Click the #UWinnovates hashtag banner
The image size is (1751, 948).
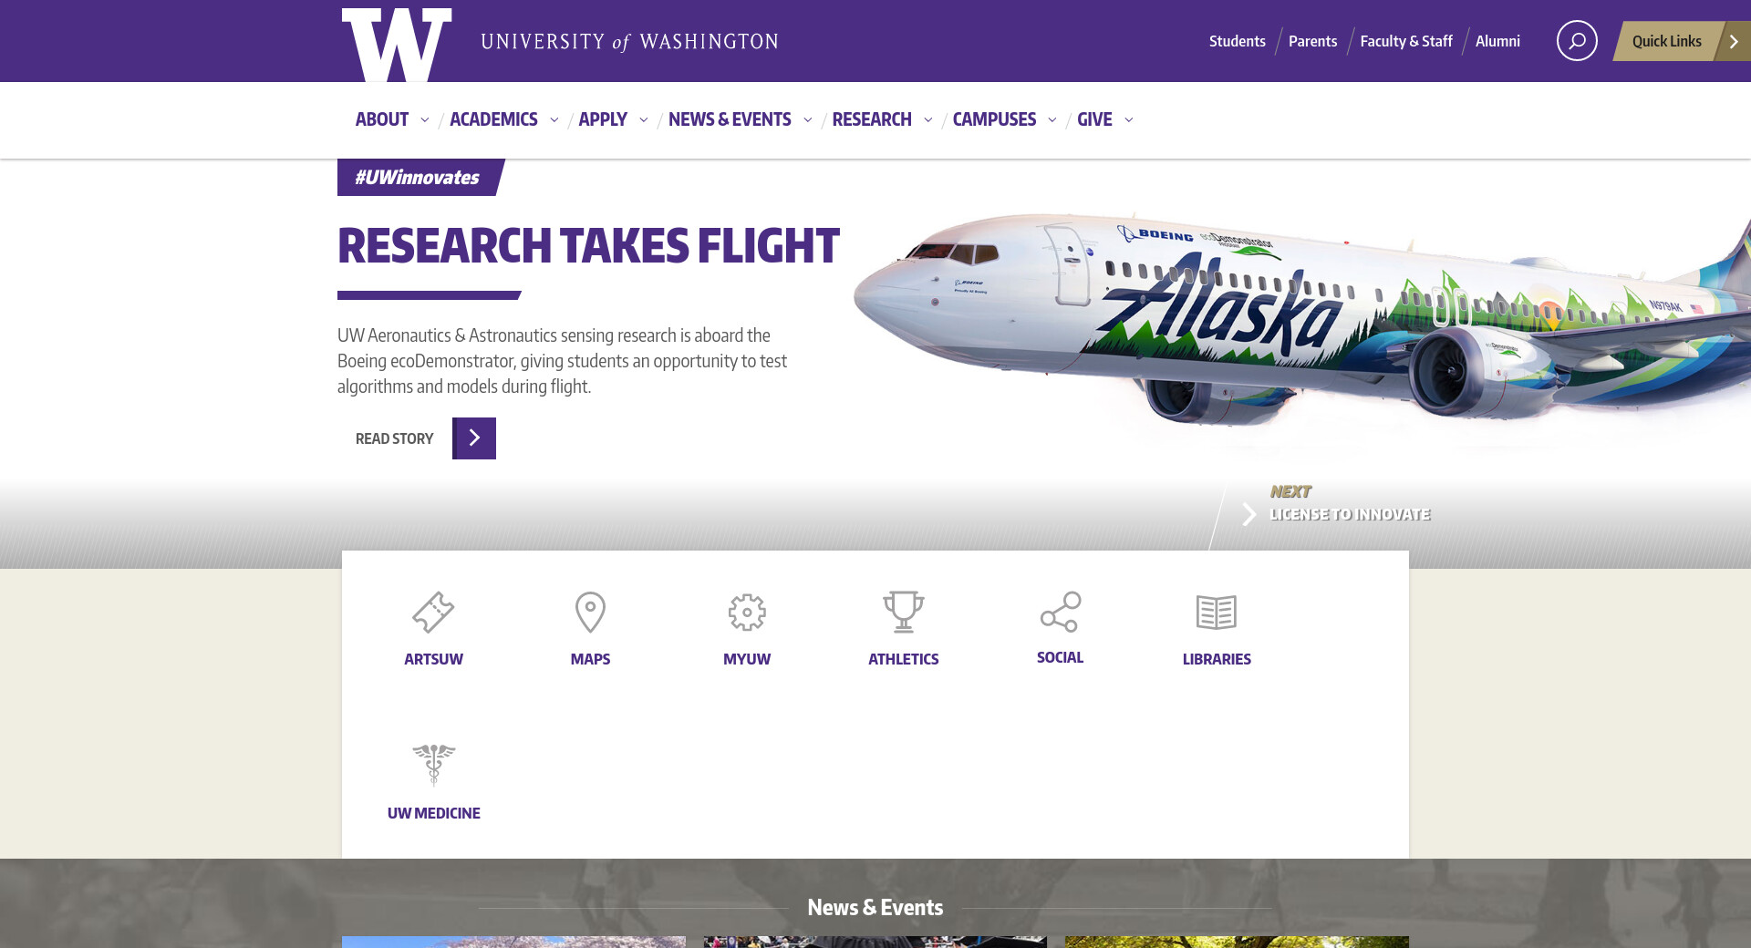click(x=420, y=177)
